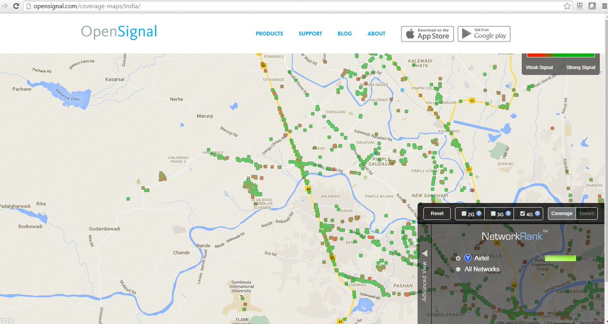Open the SUPPORT menu
Image resolution: width=608 pixels, height=324 pixels.
[311, 34]
